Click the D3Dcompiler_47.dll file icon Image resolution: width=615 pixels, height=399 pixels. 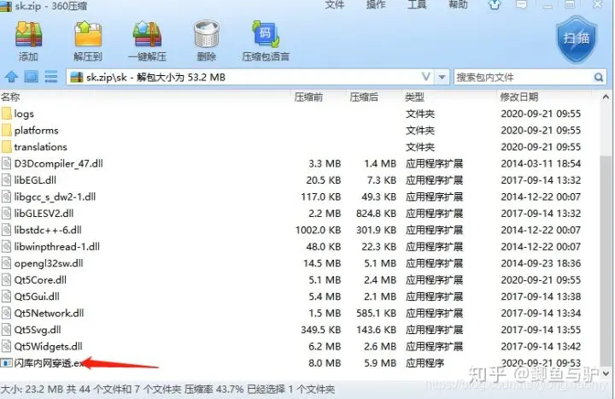click(7, 163)
